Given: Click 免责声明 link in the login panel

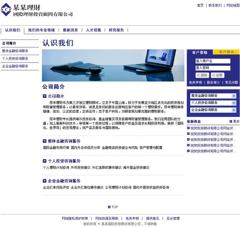Looking at the screenshot, I should 195,83.
